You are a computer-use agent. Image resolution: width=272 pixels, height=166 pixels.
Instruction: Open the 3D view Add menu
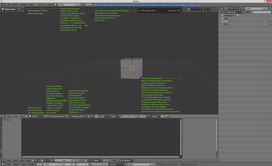click(16, 117)
